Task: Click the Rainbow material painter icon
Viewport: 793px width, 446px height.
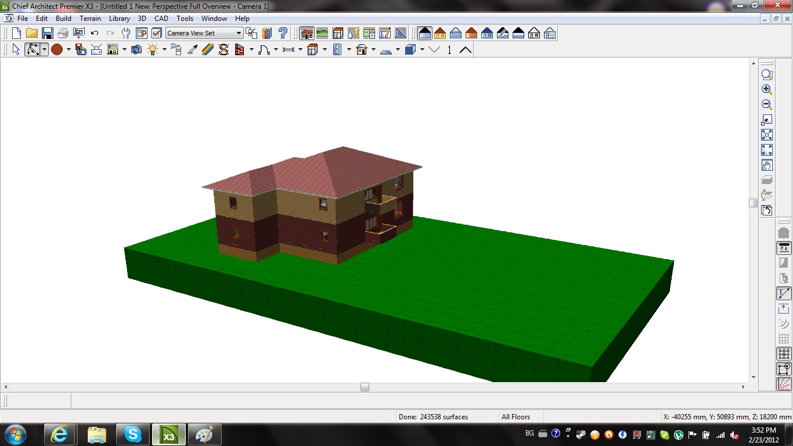Action: point(208,50)
